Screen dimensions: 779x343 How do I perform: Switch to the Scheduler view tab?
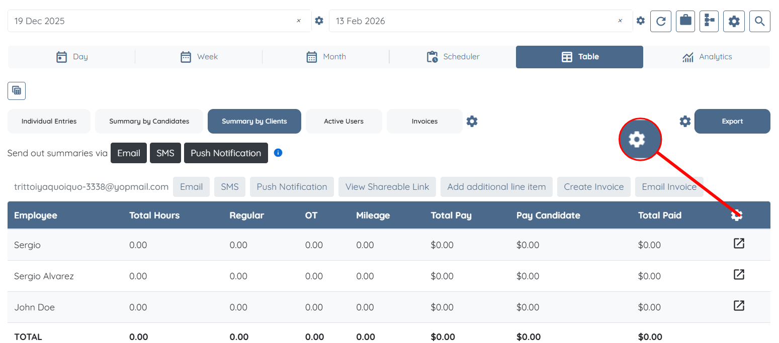pos(453,57)
